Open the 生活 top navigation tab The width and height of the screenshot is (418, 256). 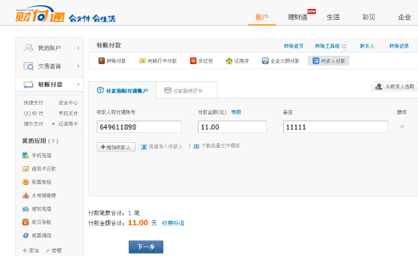tap(333, 17)
